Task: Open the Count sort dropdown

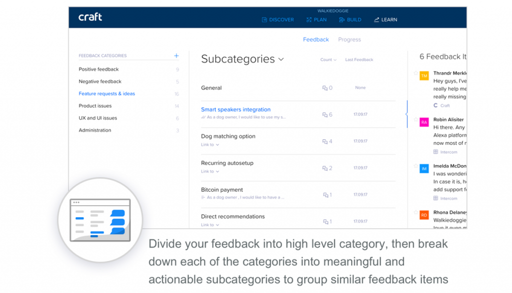Action: pos(327,59)
